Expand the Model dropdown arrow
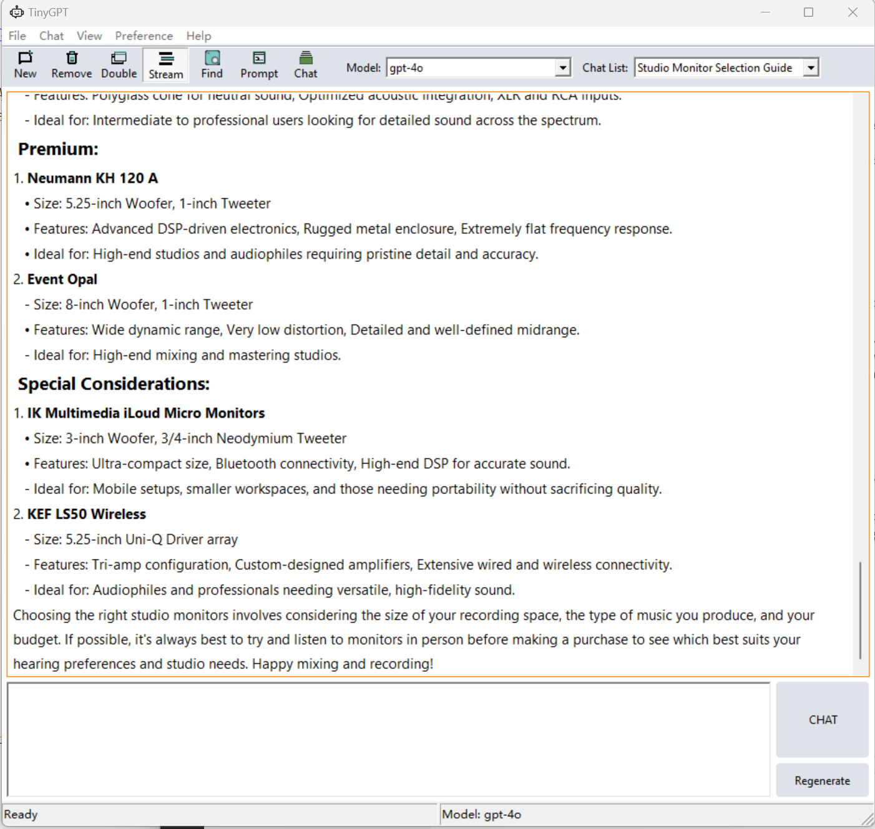This screenshot has height=829, width=875. point(562,67)
